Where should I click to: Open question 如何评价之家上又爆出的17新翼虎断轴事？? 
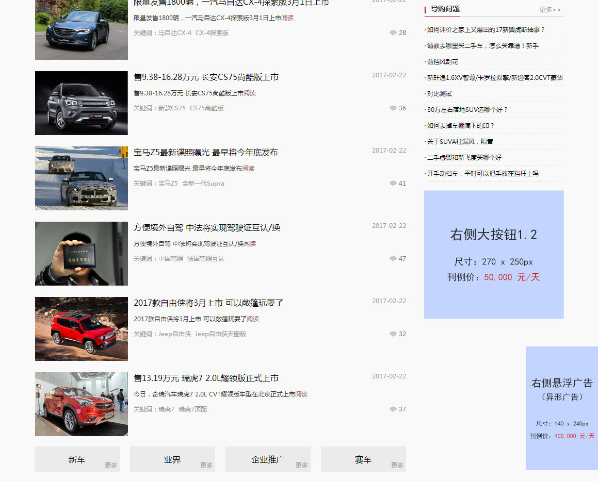click(486, 30)
